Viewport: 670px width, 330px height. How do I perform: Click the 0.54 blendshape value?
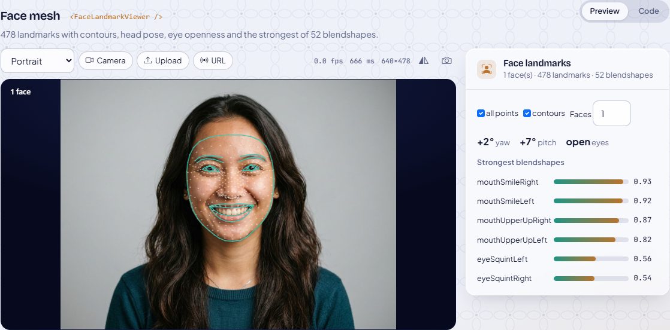642,278
